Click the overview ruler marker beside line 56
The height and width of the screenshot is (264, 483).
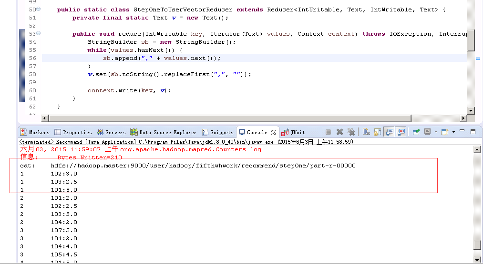click(478, 59)
